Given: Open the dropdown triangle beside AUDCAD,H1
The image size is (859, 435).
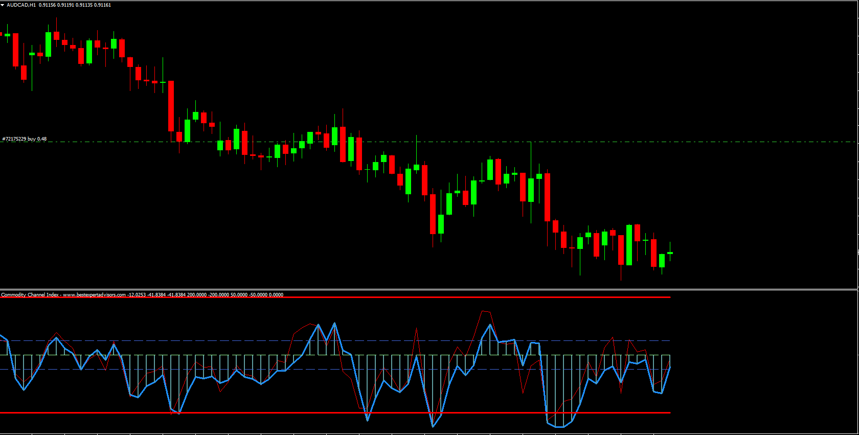Looking at the screenshot, I should (x=3, y=5).
